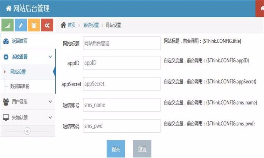Screen dimensions: 264x158
Task: Open the 网站设置 submenu item
Action: click(x=18, y=72)
